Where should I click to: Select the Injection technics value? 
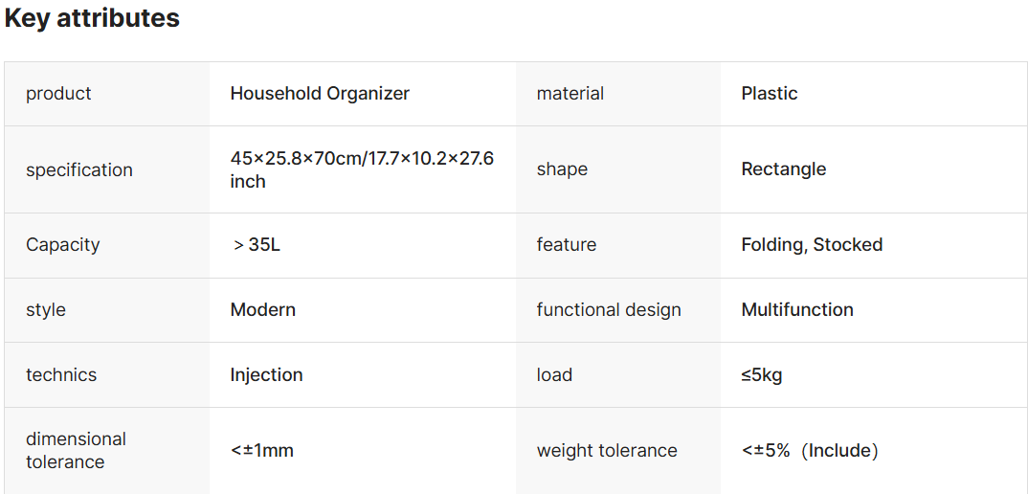pyautogui.click(x=266, y=375)
